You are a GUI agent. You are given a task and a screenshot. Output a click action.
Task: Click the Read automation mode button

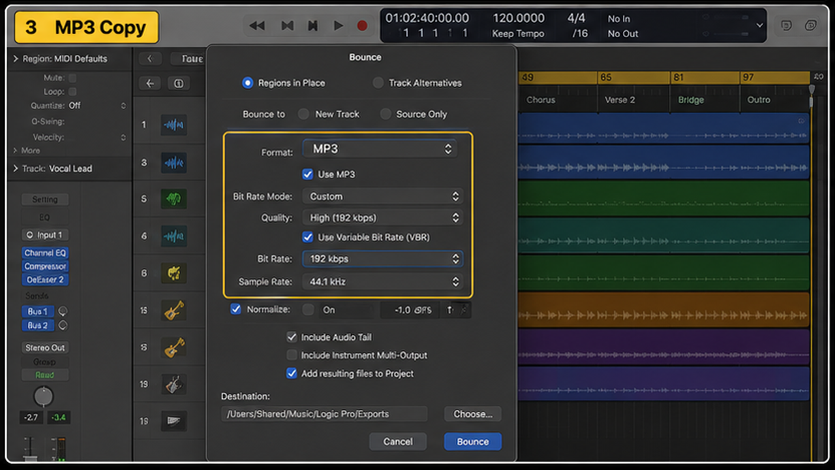45,375
